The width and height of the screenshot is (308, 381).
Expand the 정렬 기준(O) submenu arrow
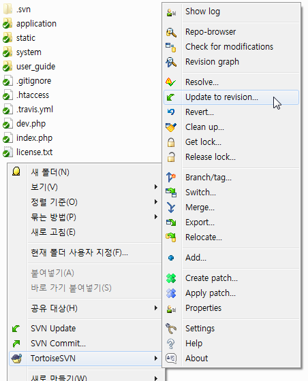coord(156,201)
